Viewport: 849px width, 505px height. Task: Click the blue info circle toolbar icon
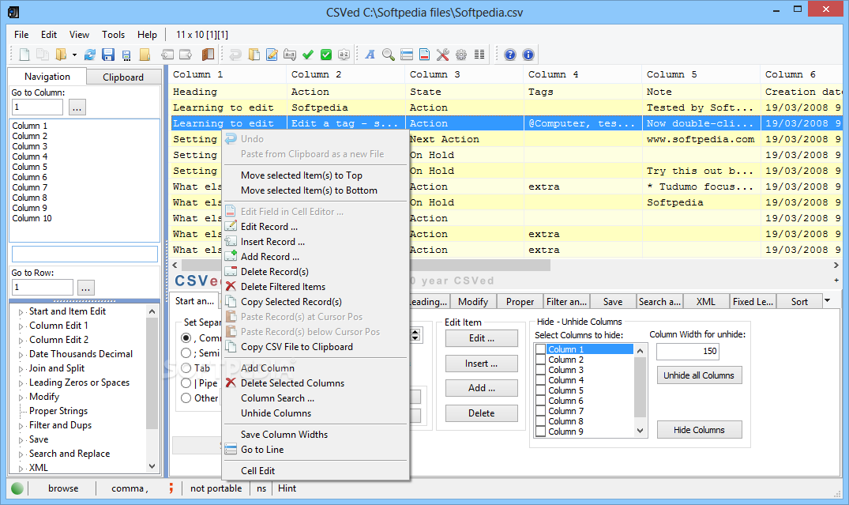(528, 55)
